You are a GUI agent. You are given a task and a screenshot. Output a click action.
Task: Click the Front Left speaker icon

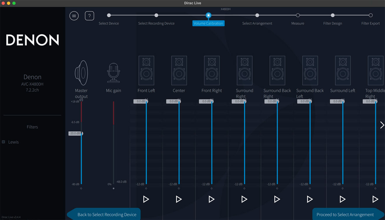pyautogui.click(x=146, y=71)
